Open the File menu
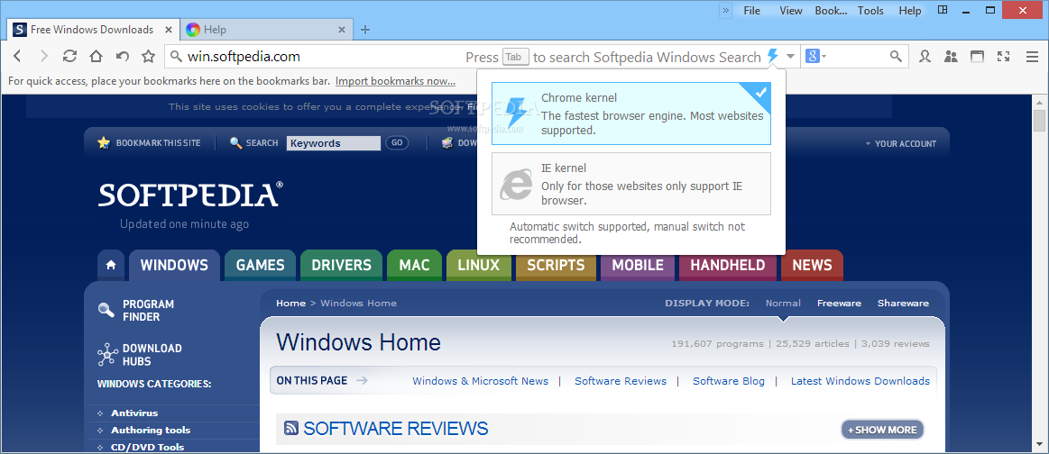The image size is (1049, 454). tap(752, 11)
